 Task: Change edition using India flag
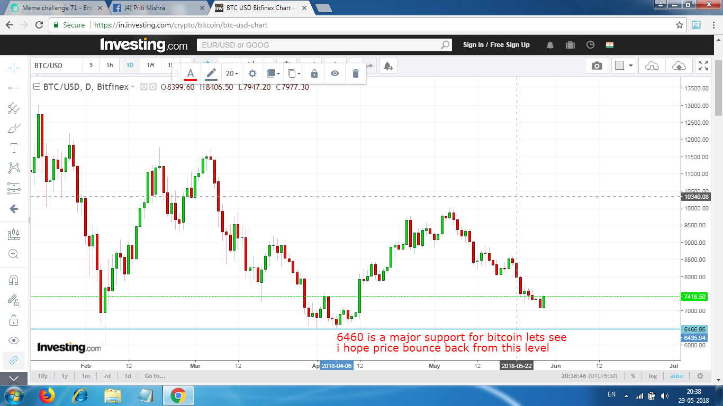tap(610, 45)
